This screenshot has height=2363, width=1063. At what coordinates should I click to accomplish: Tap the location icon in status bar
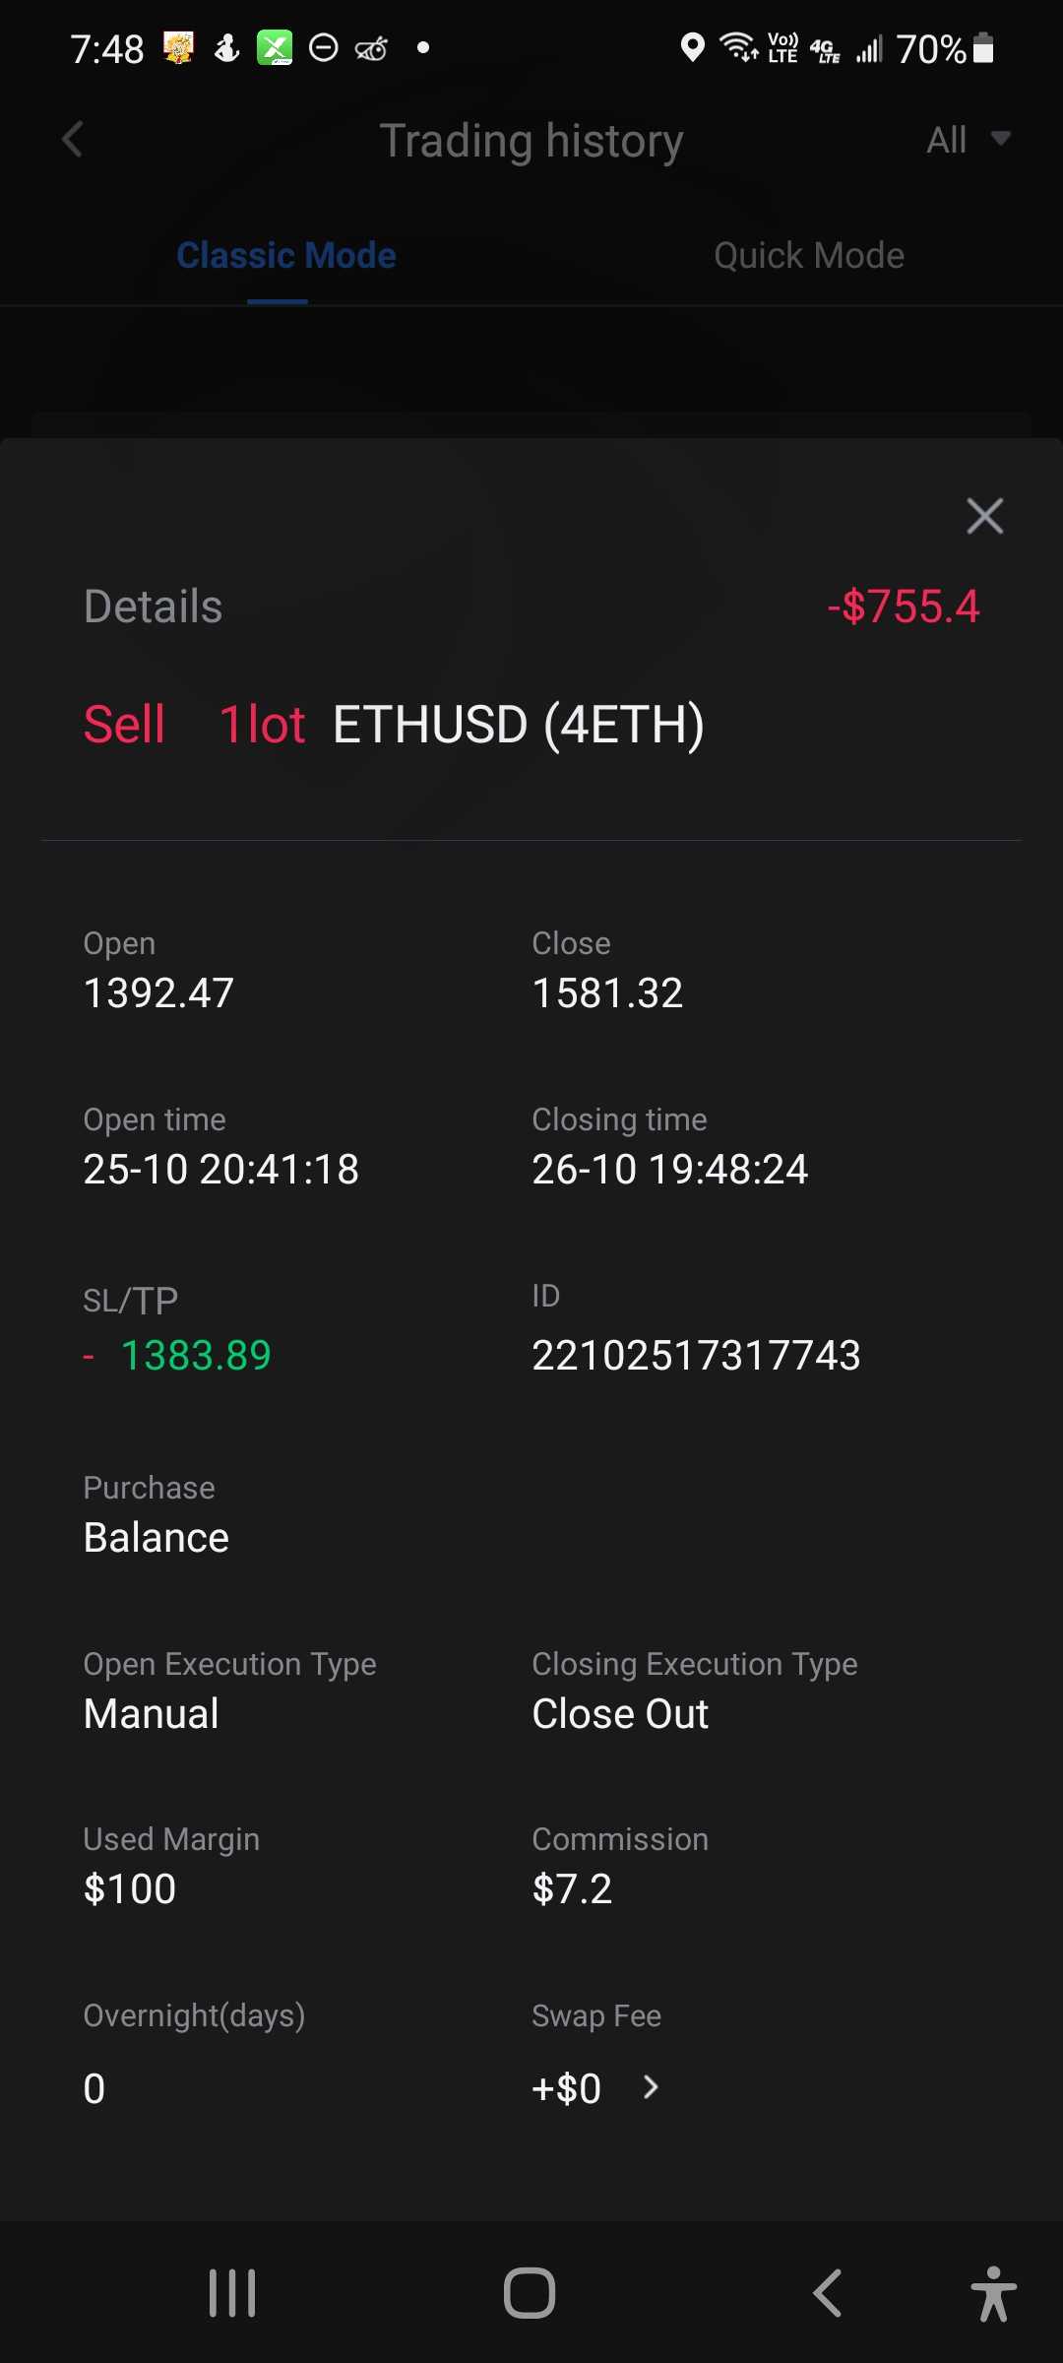[x=693, y=47]
